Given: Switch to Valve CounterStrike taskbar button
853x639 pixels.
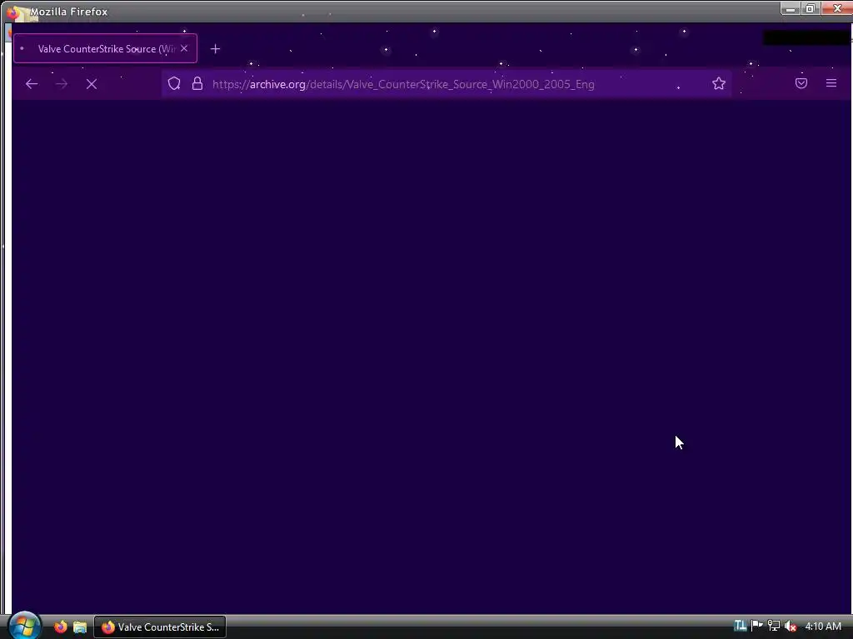Looking at the screenshot, I should pos(160,627).
